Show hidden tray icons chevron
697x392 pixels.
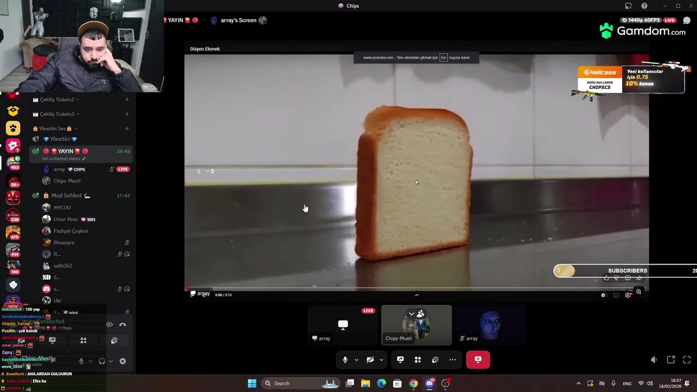pos(578,383)
